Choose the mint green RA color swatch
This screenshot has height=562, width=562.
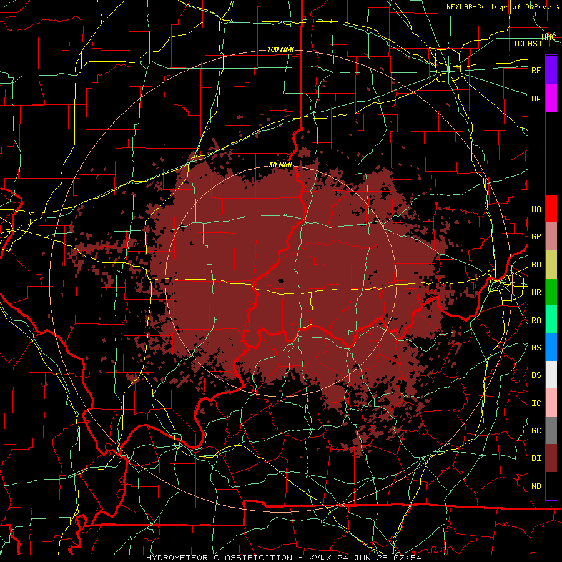point(551,320)
